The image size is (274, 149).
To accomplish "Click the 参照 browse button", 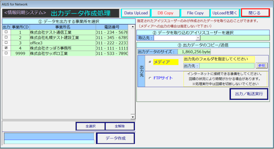I will tap(261, 66).
